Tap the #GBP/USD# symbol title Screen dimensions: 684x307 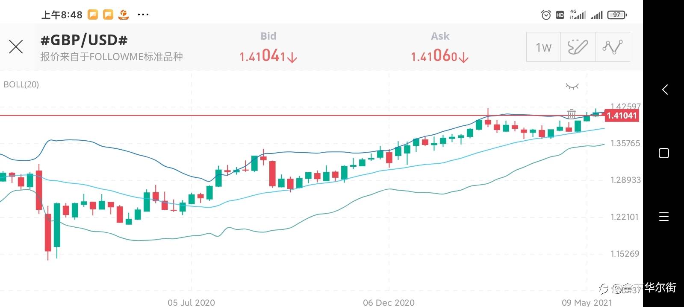coord(84,40)
